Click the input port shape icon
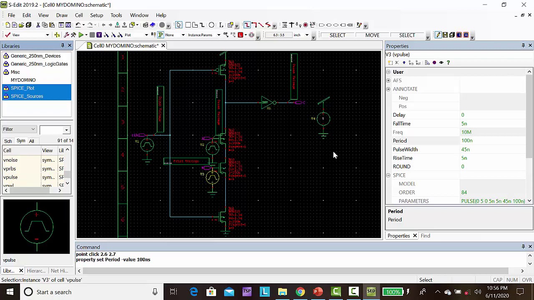Image resolution: width=534 pixels, height=300 pixels. tap(322, 25)
